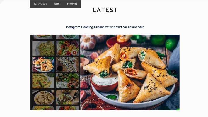Select the partially visible top-left thumbnail

click(43, 37)
